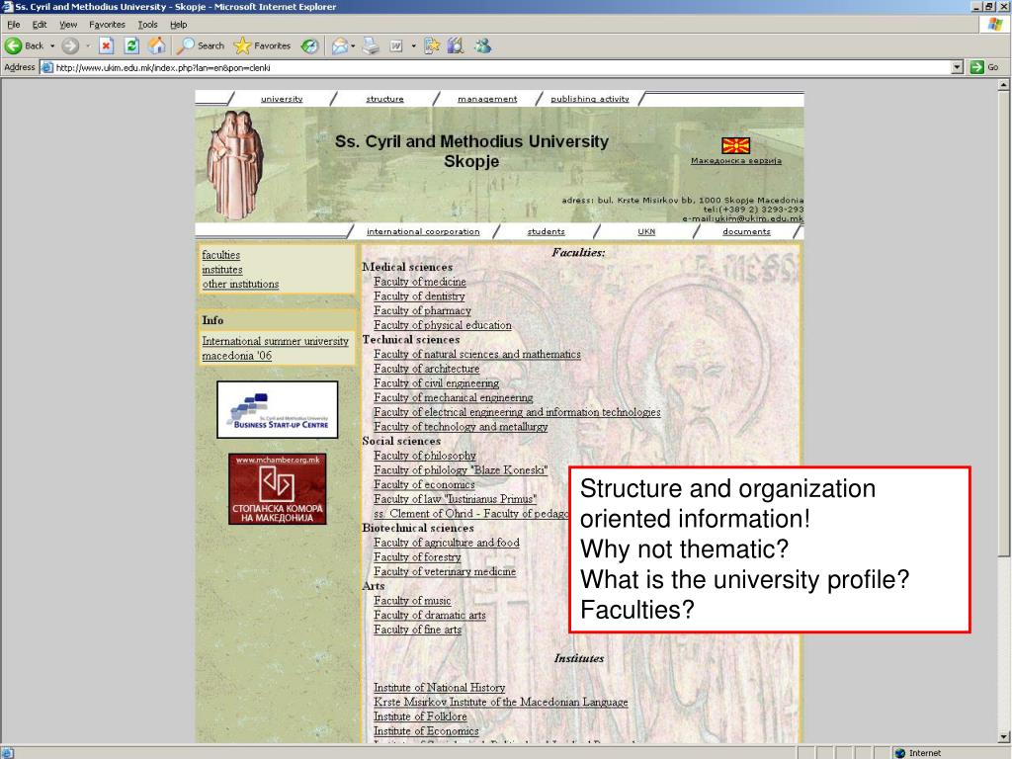Click the Macedonian flag icon
The image size is (1012, 759).
[x=735, y=145]
